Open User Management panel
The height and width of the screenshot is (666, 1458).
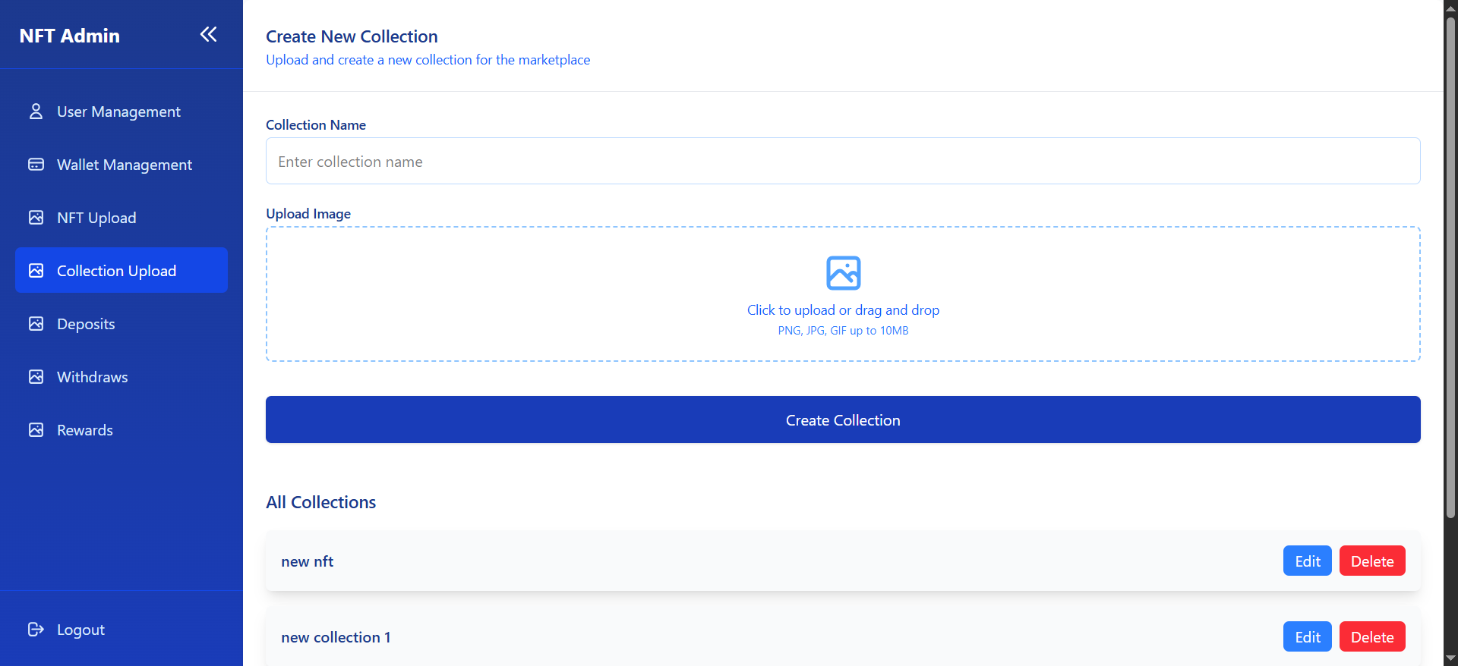[x=118, y=111]
